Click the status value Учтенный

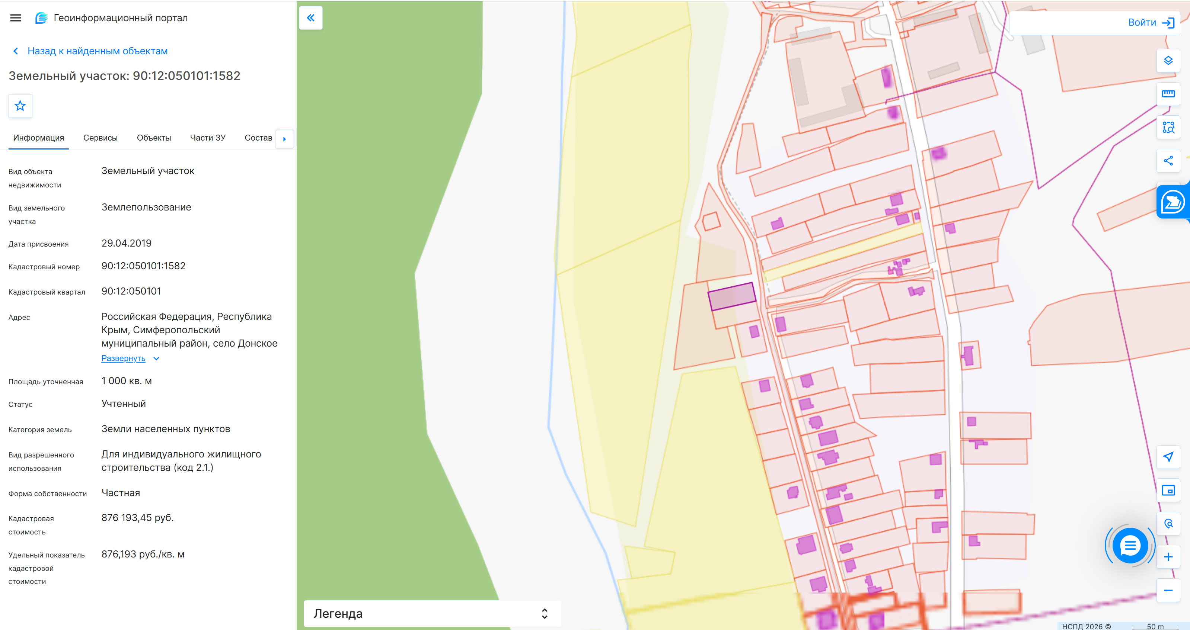tap(124, 404)
